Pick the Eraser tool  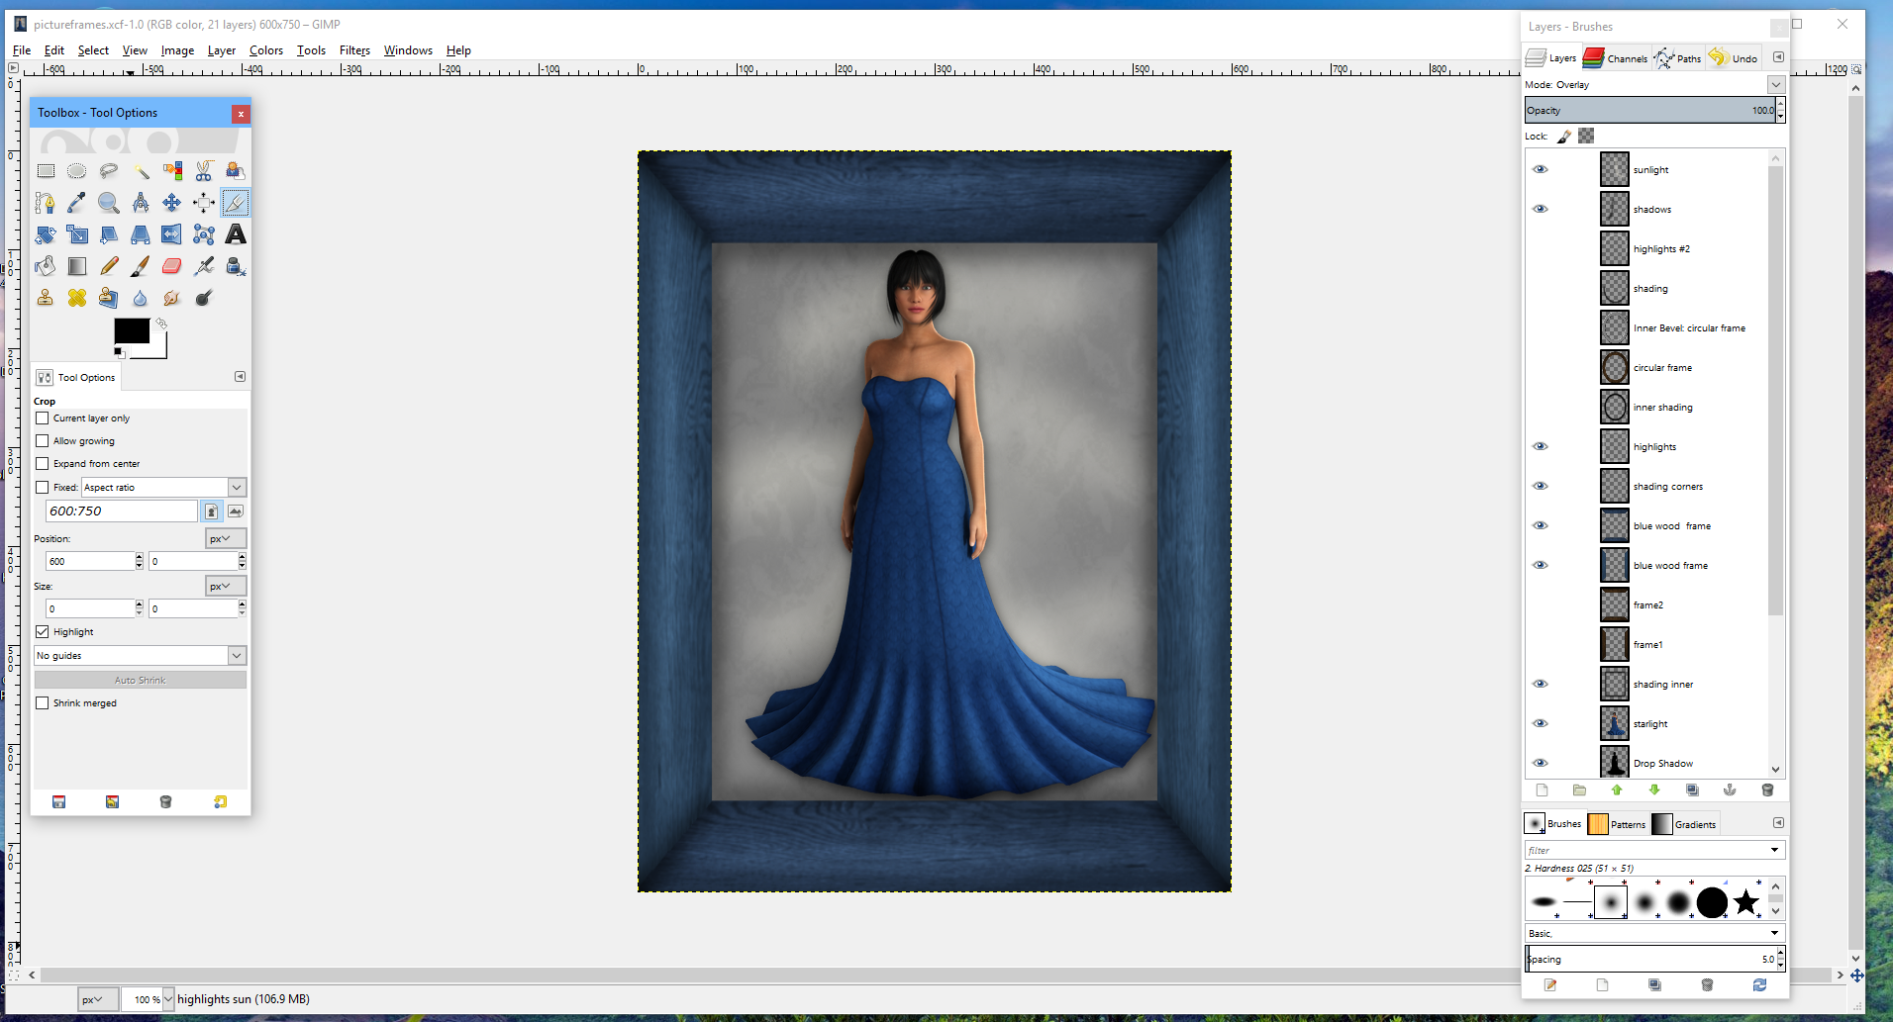coord(170,267)
